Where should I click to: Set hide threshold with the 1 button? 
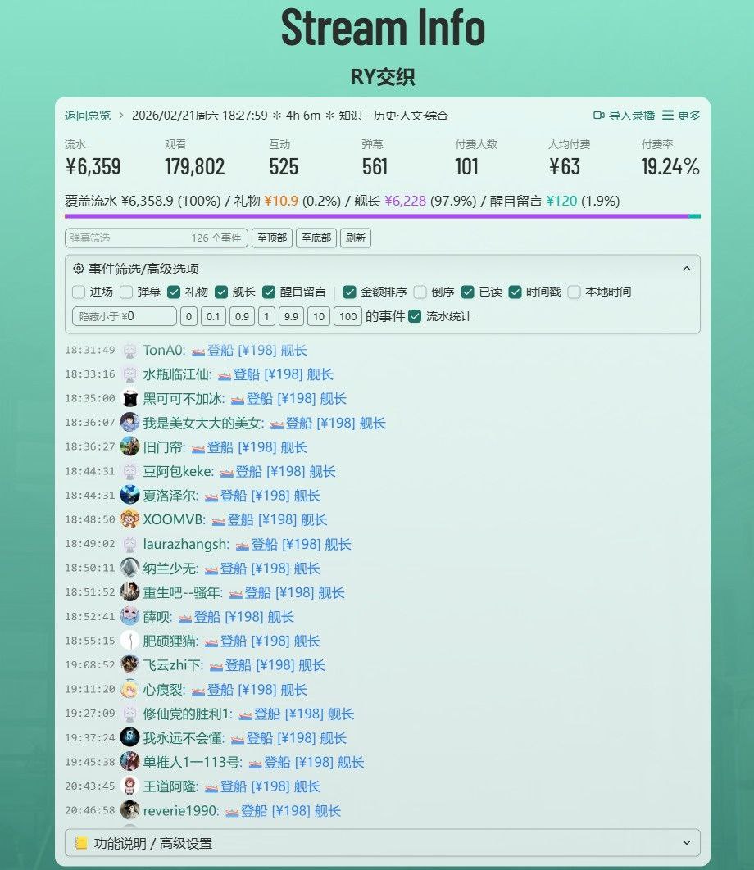point(266,316)
